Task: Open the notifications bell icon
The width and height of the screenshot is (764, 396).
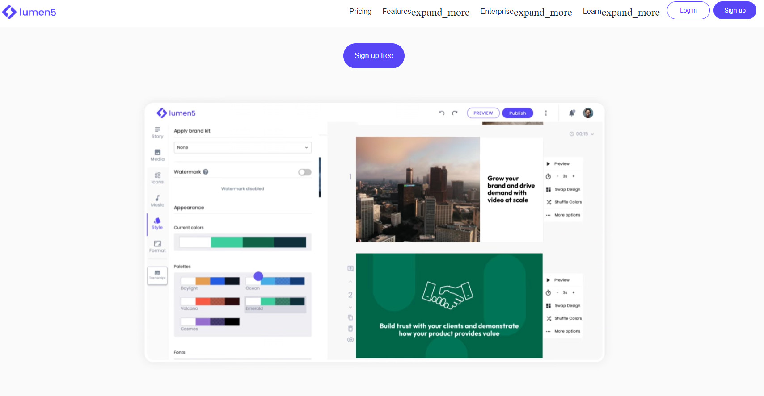Action: tap(571, 113)
